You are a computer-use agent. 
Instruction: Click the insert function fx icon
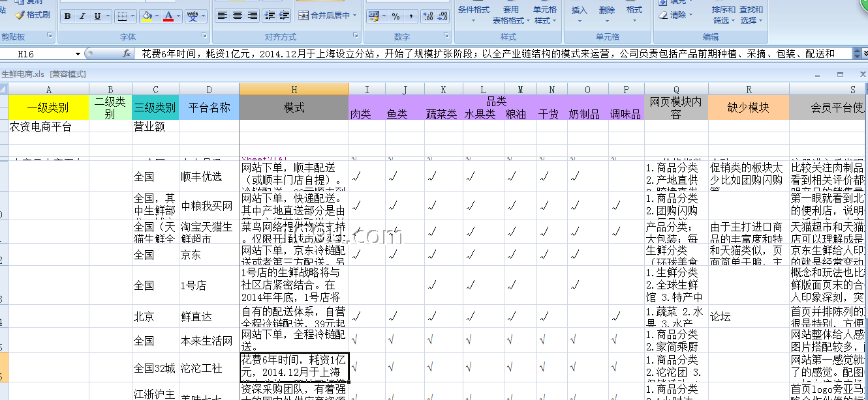pyautogui.click(x=127, y=54)
